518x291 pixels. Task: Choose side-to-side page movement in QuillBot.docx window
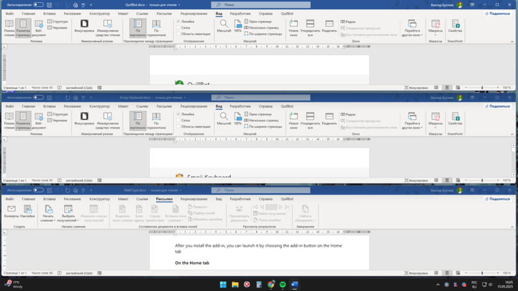pyautogui.click(x=156, y=28)
